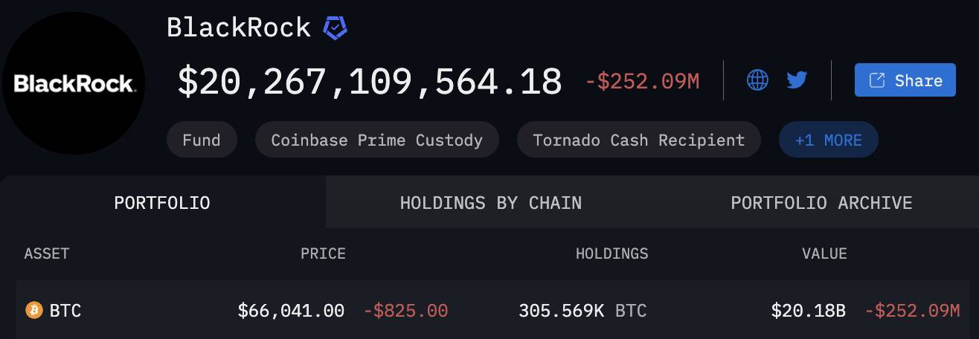Select the Fund tag
Image resolution: width=979 pixels, height=339 pixels.
[202, 140]
